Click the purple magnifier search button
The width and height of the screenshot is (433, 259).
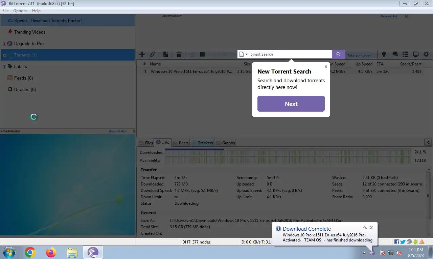[339, 54]
